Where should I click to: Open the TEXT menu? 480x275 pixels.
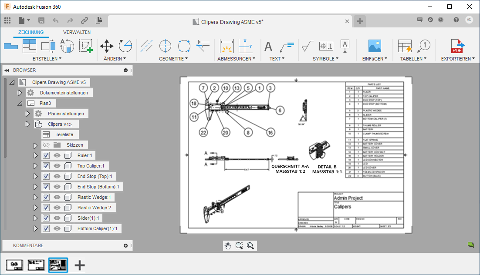click(x=277, y=59)
